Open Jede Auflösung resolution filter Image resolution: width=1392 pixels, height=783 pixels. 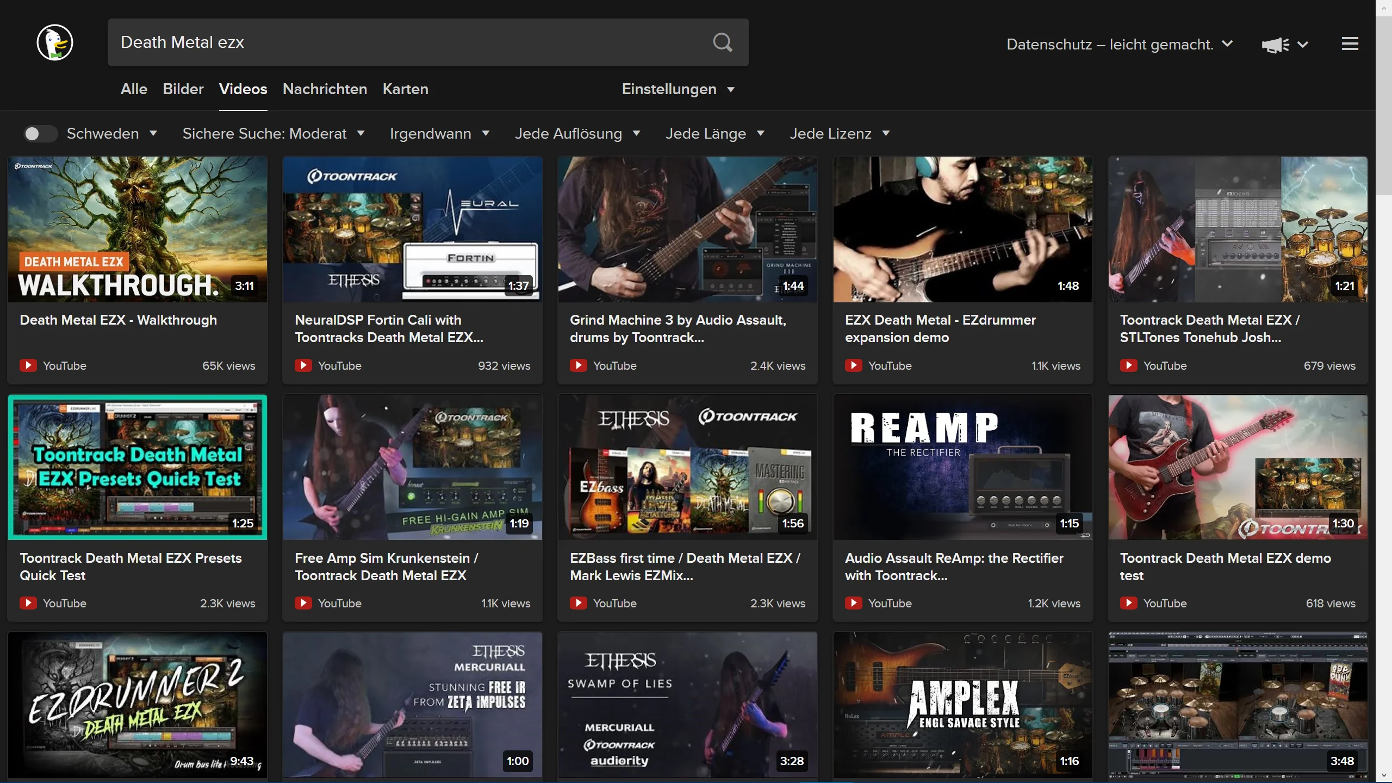[x=577, y=134]
